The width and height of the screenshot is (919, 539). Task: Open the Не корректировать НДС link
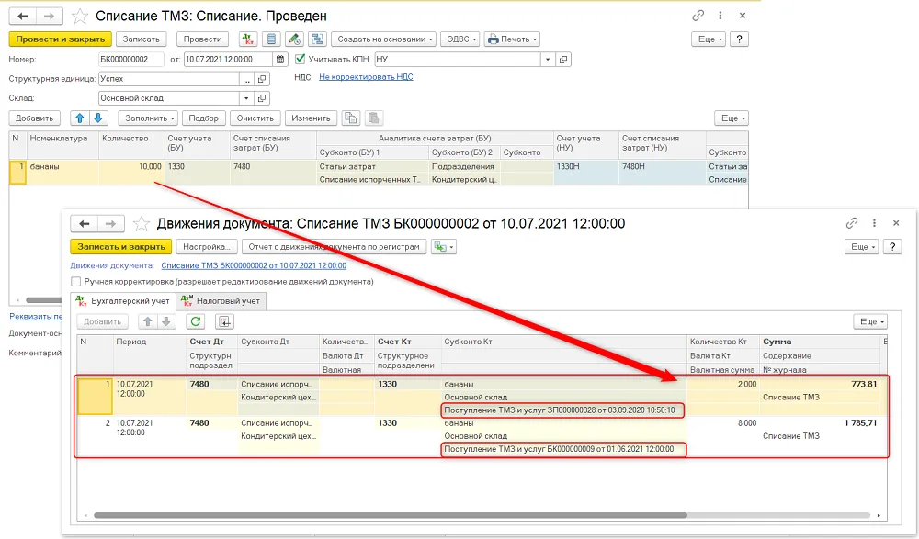click(x=366, y=77)
